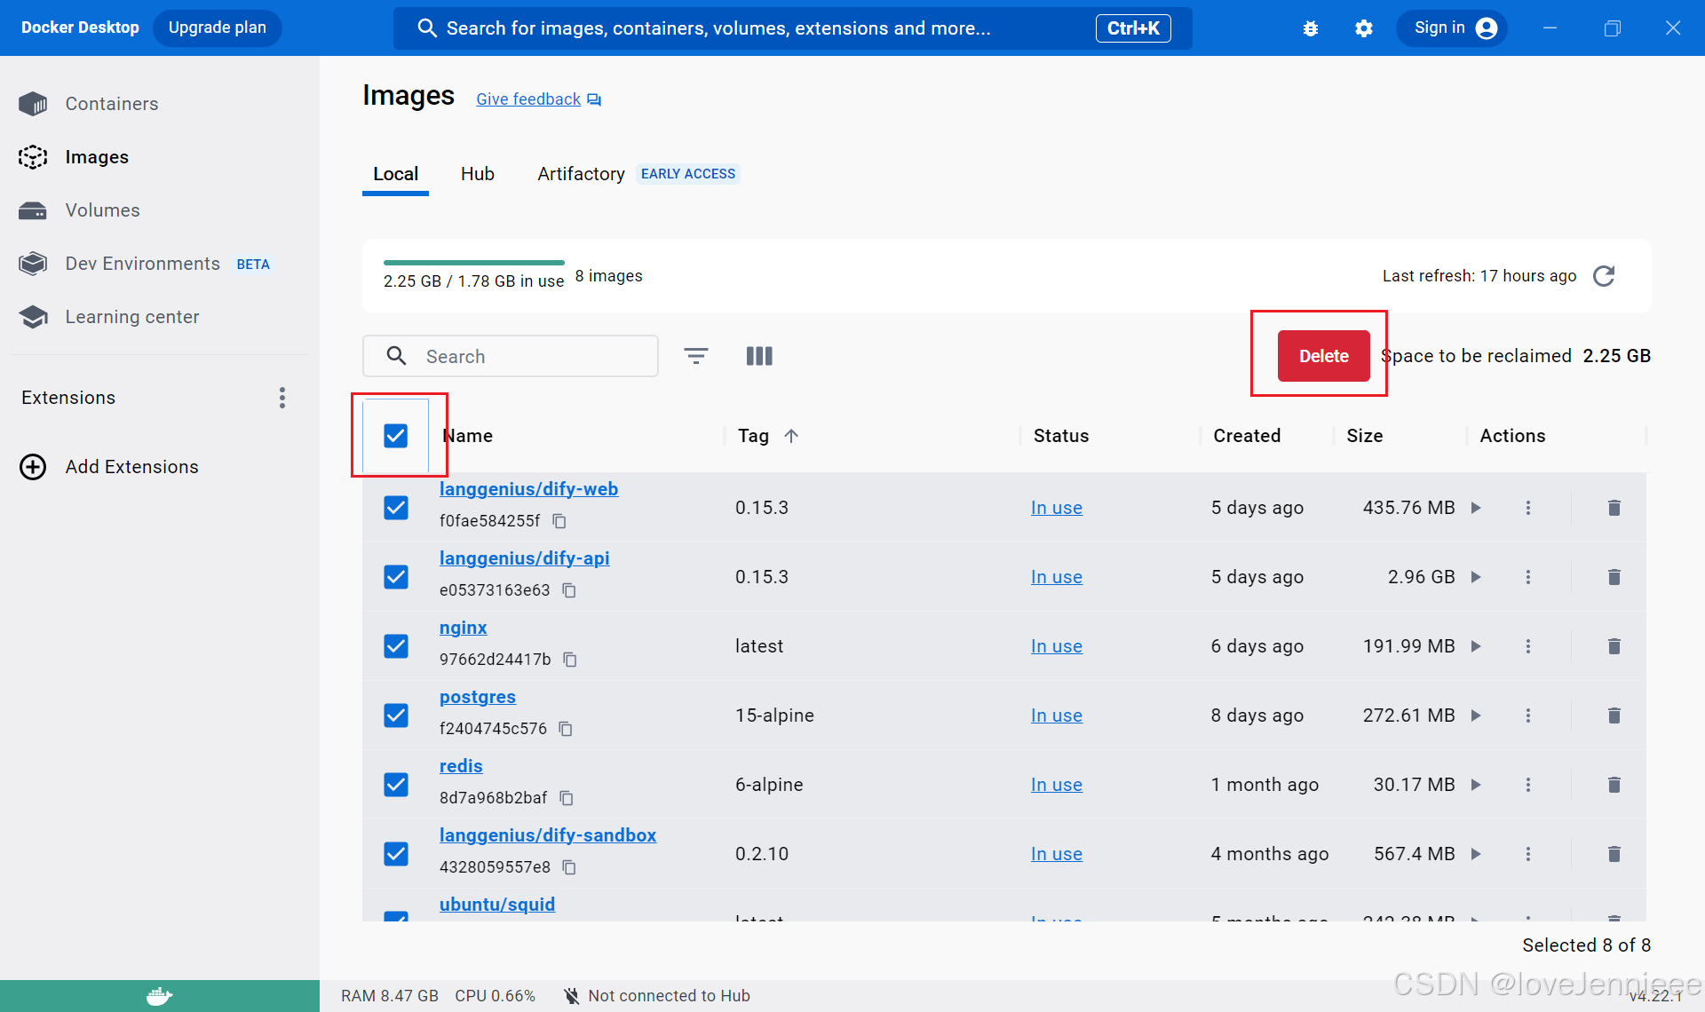The height and width of the screenshot is (1012, 1705).
Task: Open the filter images icon
Action: pyautogui.click(x=696, y=356)
